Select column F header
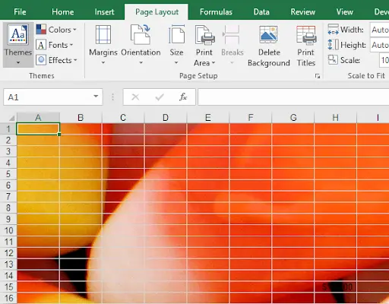 tap(251, 118)
